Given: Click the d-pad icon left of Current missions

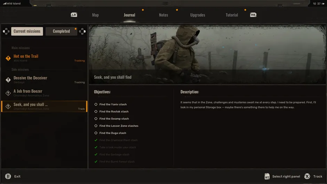Looking at the screenshot, I should [x=6, y=31].
